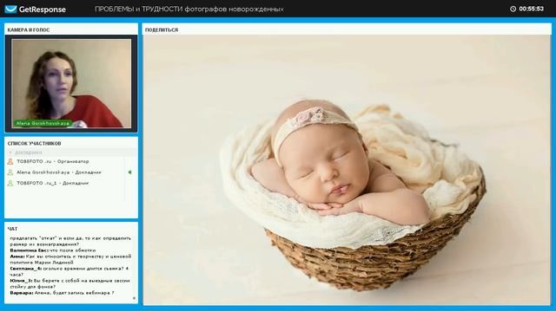This screenshot has width=556, height=312.
Task: Click the avatar icon beside TOBEFOTO .ru_1
Action: tap(10, 183)
